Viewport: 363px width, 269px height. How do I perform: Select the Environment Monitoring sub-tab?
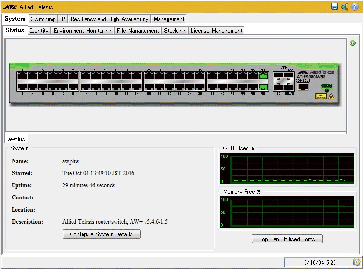(x=82, y=31)
